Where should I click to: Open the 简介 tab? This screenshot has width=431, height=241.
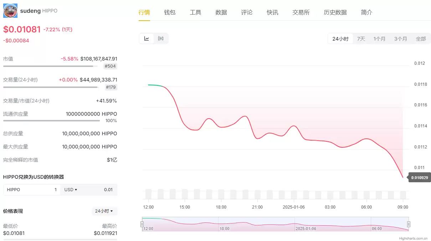point(366,12)
